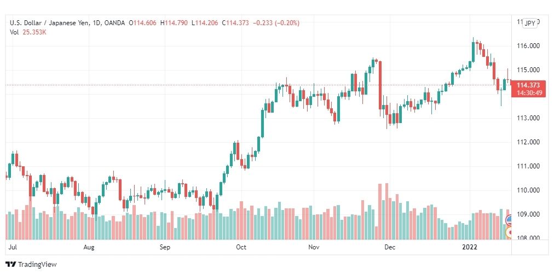The width and height of the screenshot is (554, 274).
Task: Click the Aug label on time axis
Action: click(89, 247)
